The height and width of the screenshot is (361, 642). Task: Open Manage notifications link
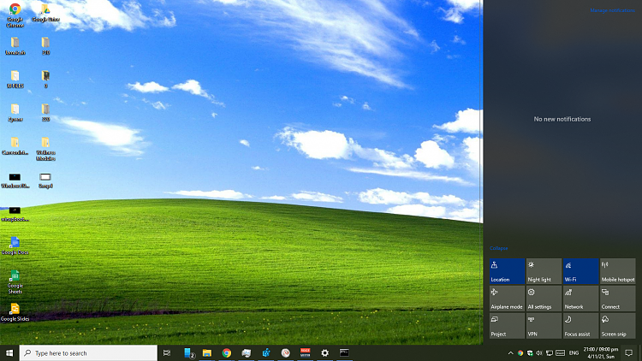tap(613, 10)
